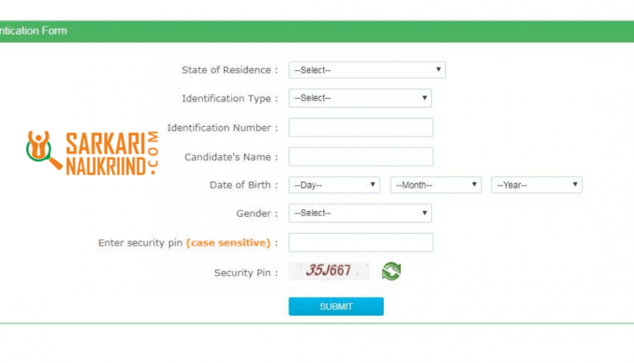634x363 pixels.
Task: Open the State of Residence dropdown
Action: pos(367,70)
